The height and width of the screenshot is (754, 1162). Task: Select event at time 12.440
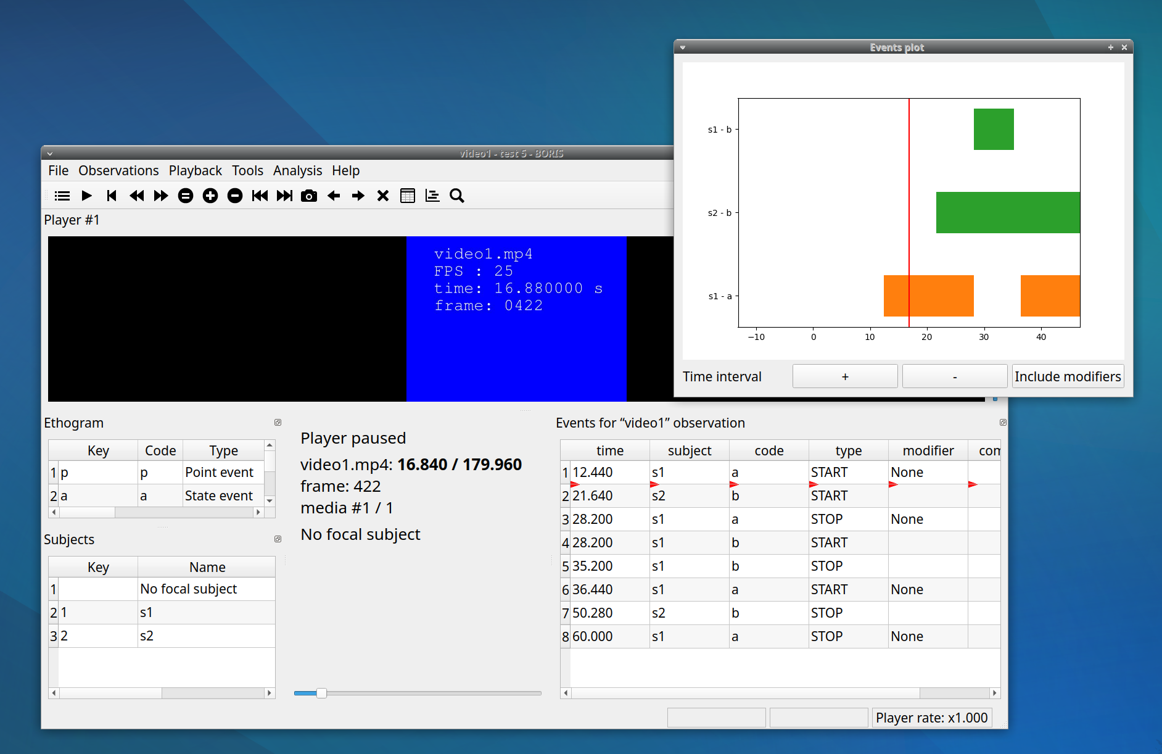pyautogui.click(x=780, y=473)
